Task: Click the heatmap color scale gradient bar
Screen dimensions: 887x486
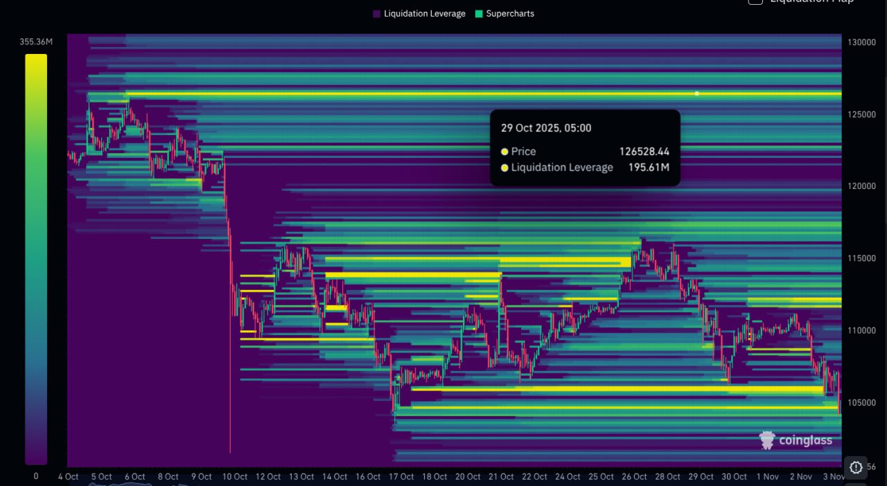Action: click(36, 259)
